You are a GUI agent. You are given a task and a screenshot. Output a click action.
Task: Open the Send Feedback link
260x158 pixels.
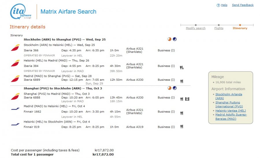pyautogui.click(x=243, y=5)
